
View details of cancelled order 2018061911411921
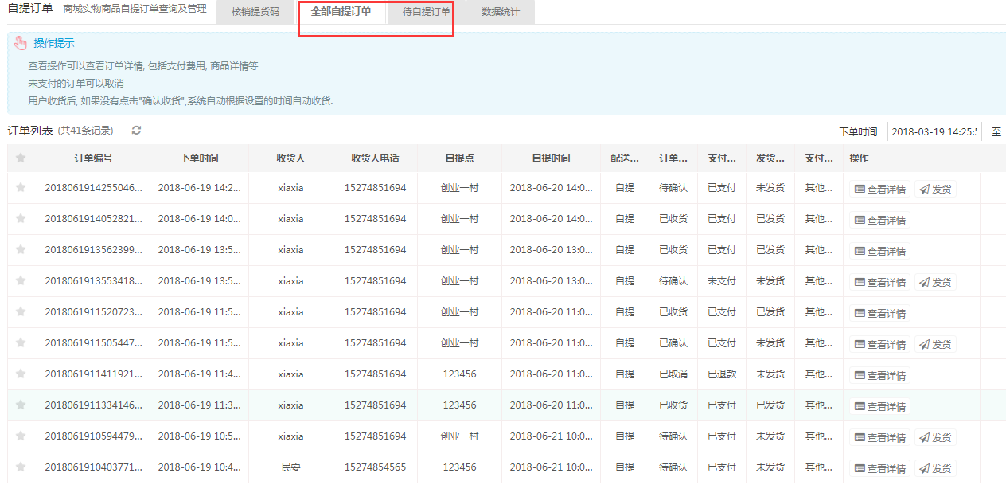click(879, 376)
